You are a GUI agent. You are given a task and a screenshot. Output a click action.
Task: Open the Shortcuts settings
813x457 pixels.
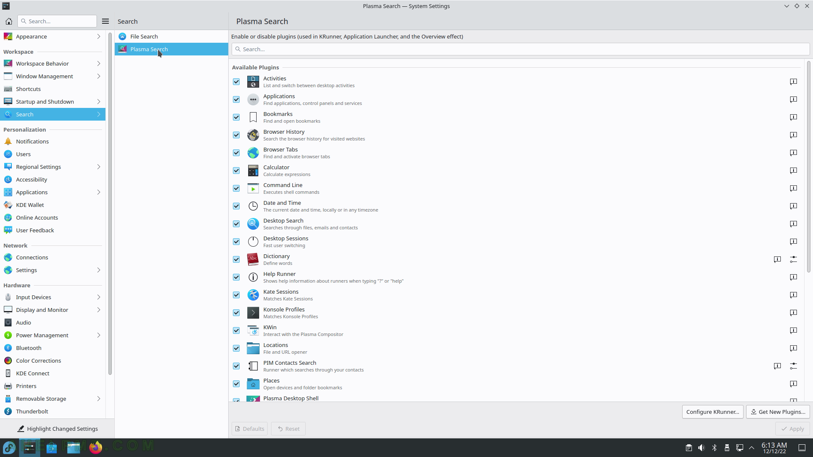pyautogui.click(x=53, y=89)
